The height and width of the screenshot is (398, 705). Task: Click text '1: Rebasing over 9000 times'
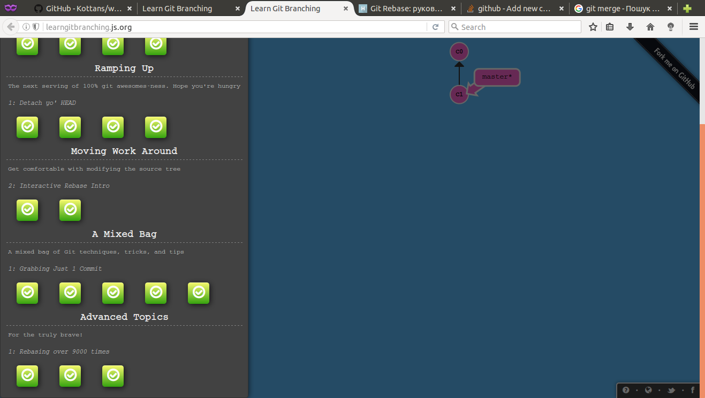59,351
